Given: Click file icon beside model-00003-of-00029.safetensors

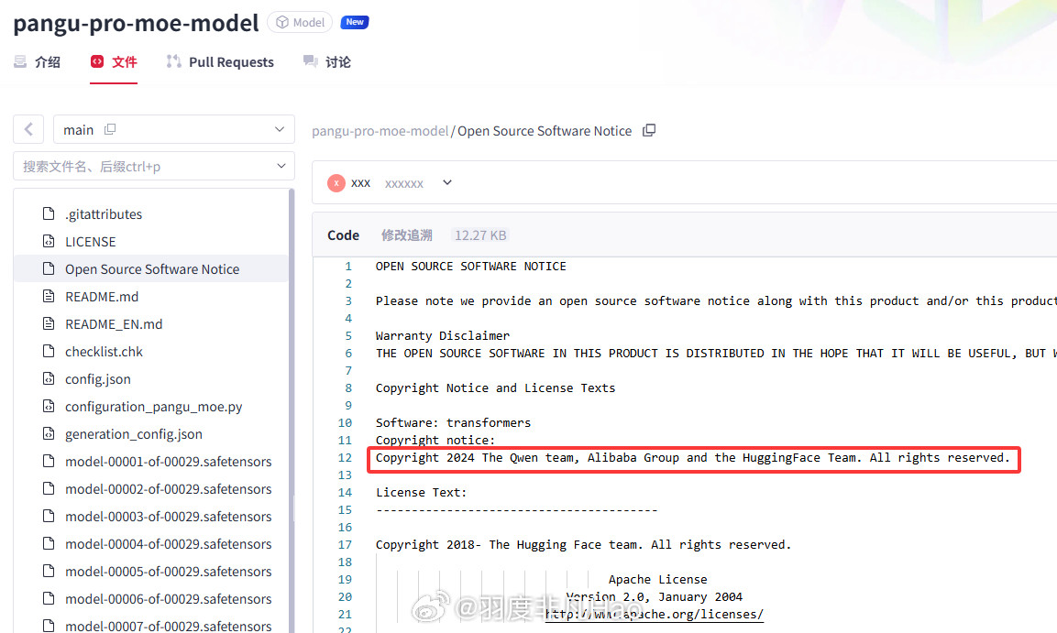Looking at the screenshot, I should point(49,516).
